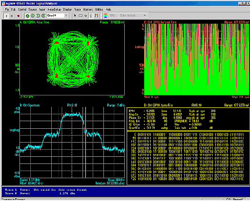This screenshot has height=201, width=250.
Task: Click 'RMS:10' label above spectrum trace
Action: coord(72,105)
